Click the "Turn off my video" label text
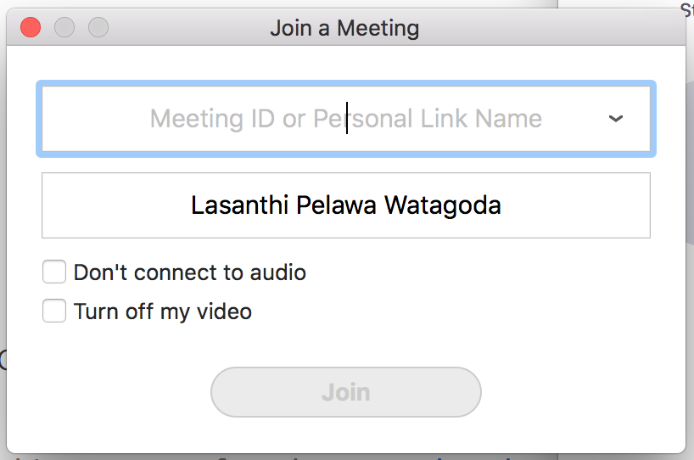Screen dimensions: 694x460 162,311
